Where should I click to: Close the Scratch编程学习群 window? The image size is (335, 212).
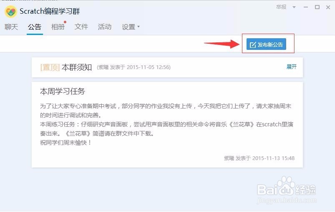[x=328, y=7]
